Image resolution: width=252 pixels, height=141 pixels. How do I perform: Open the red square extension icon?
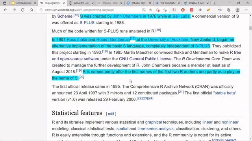[192, 10]
